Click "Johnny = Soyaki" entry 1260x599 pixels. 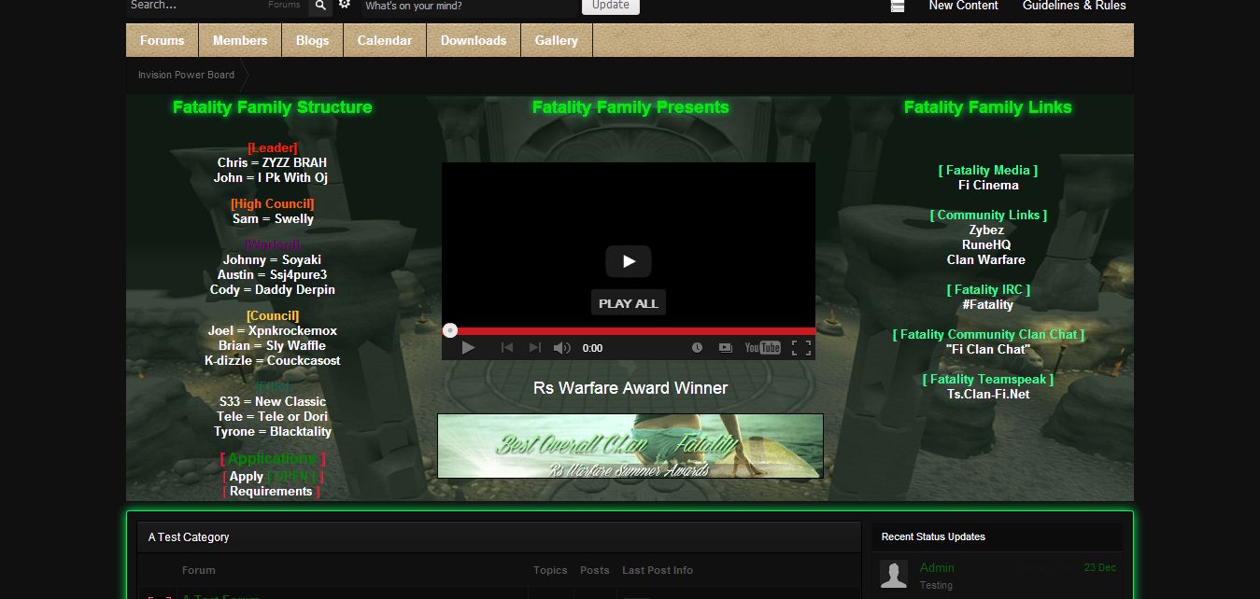(272, 259)
